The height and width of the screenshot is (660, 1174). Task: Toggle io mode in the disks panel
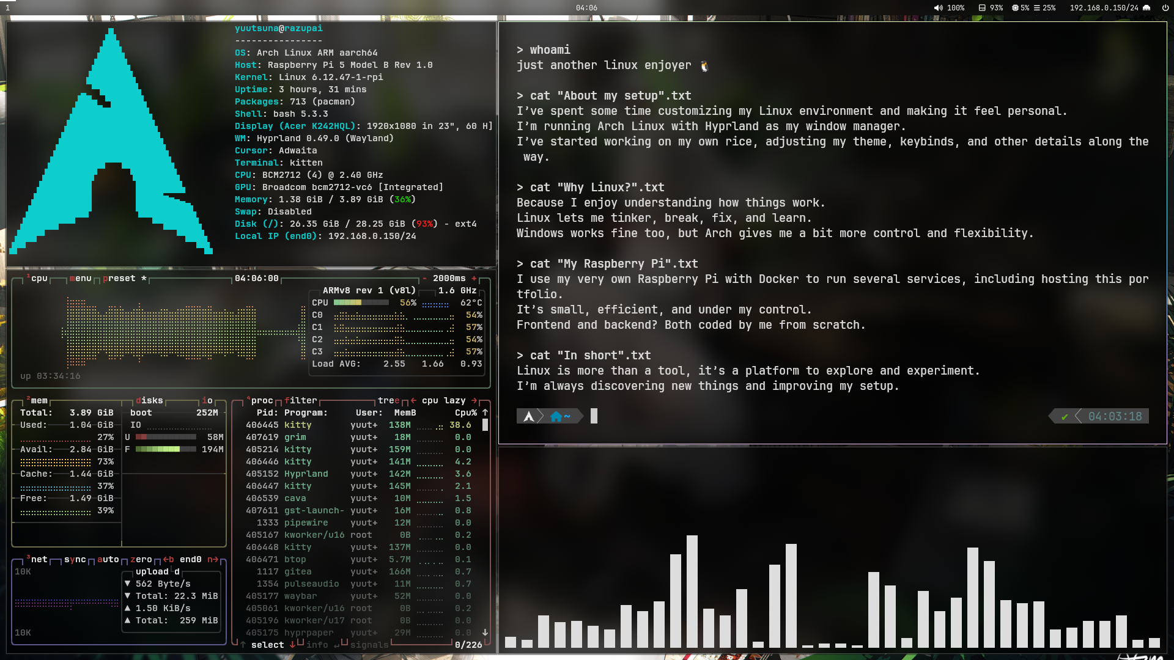pos(207,401)
